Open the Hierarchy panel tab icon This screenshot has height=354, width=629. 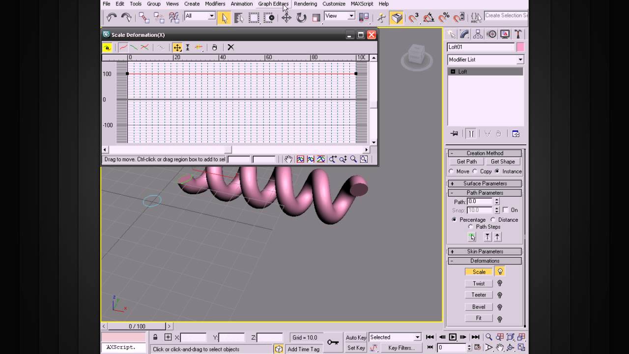(x=478, y=34)
